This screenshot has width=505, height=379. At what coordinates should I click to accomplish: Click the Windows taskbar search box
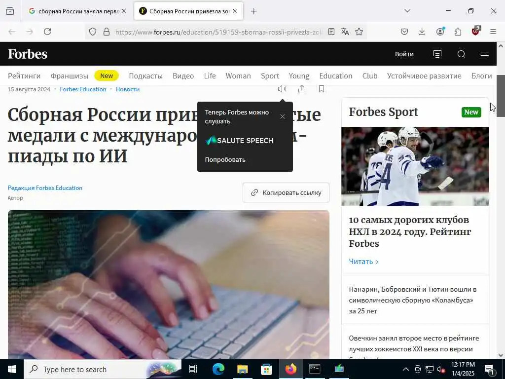click(103, 369)
